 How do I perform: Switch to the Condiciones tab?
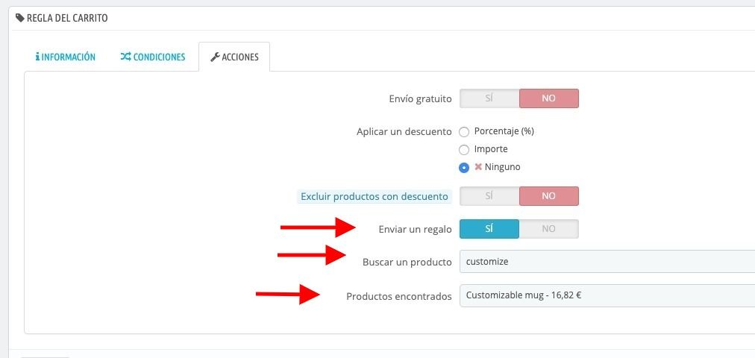pos(153,57)
